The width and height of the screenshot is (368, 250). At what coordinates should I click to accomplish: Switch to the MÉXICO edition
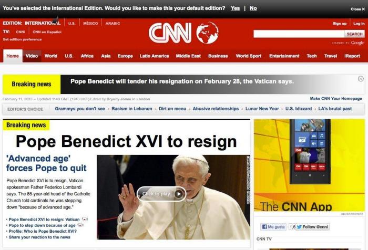coord(90,23)
